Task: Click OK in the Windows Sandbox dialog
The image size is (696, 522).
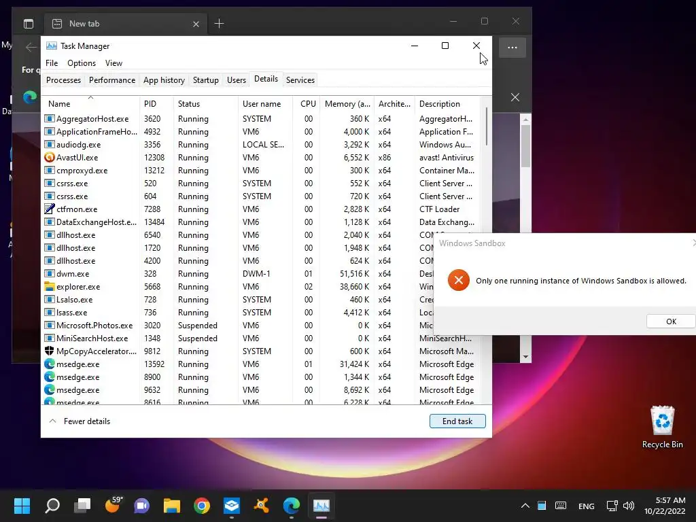Action: coord(671,321)
